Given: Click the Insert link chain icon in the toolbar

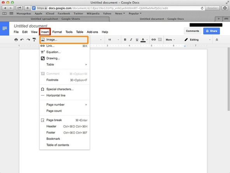Looking at the screenshot, I should click(153, 40).
